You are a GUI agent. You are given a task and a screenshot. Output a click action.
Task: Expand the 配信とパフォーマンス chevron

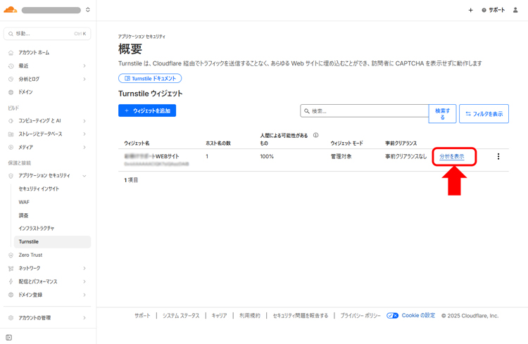84,281
